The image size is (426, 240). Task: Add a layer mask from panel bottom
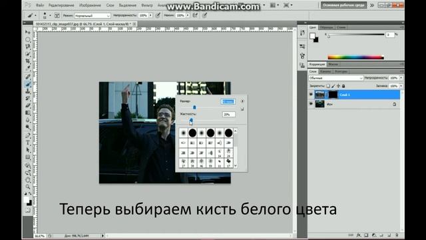coord(366,235)
